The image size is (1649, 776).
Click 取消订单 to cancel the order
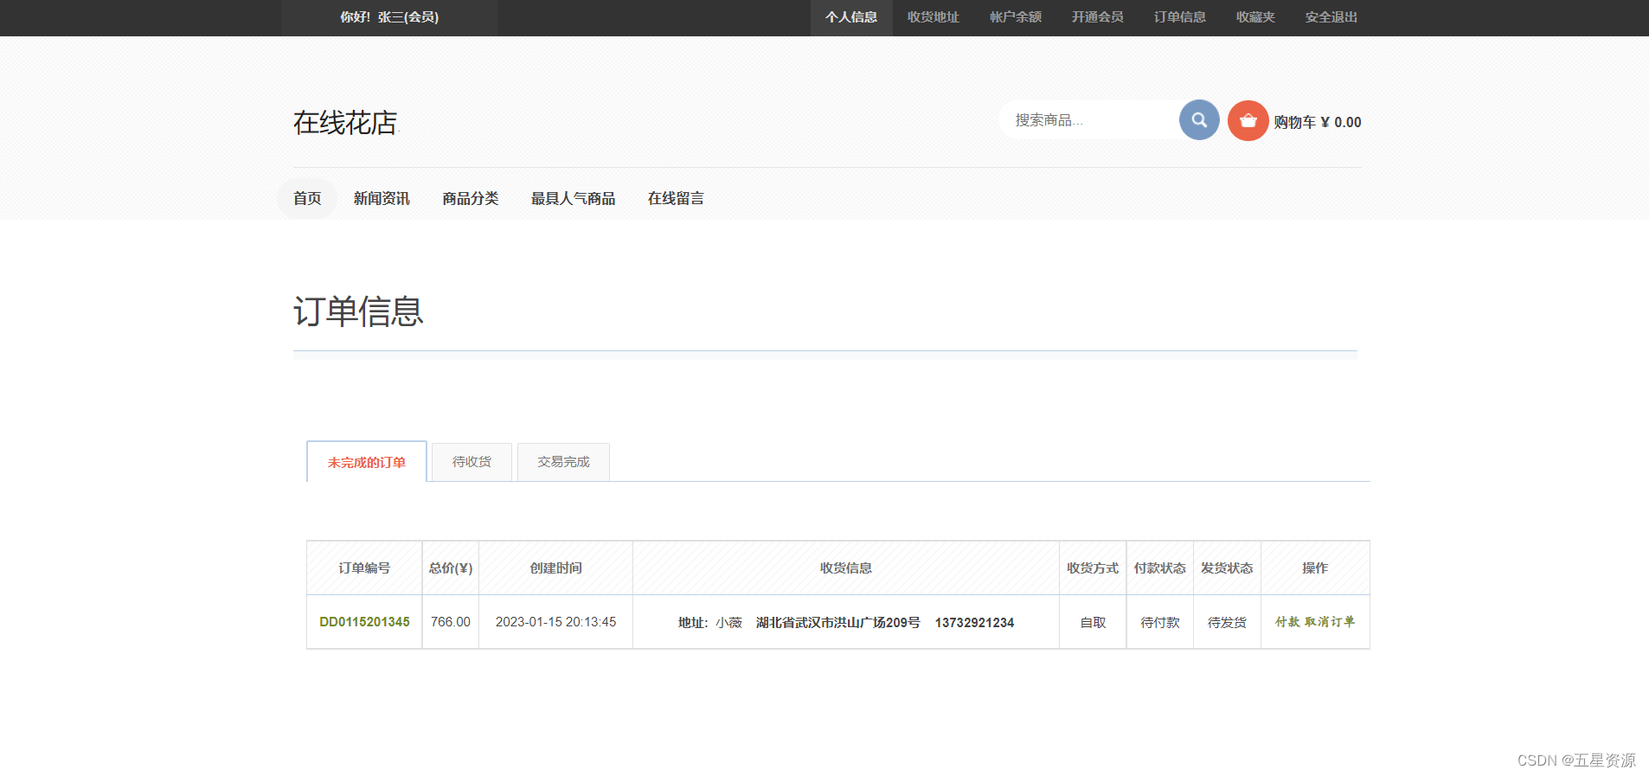click(1330, 622)
